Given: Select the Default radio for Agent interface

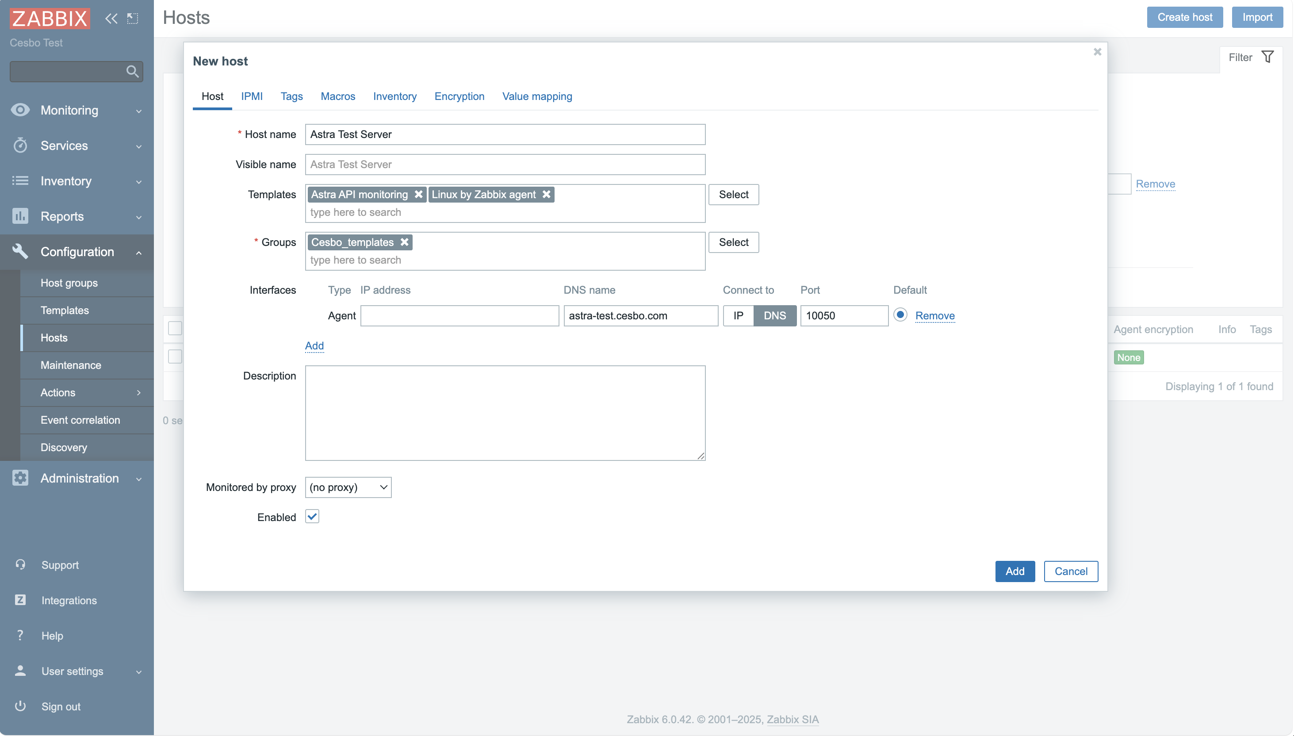Looking at the screenshot, I should point(900,315).
